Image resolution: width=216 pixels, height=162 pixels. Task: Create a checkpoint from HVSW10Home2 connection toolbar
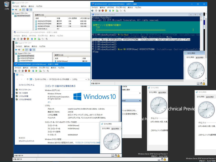click(40, 71)
